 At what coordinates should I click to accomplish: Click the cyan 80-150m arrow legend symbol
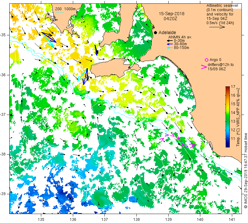(x=170, y=48)
